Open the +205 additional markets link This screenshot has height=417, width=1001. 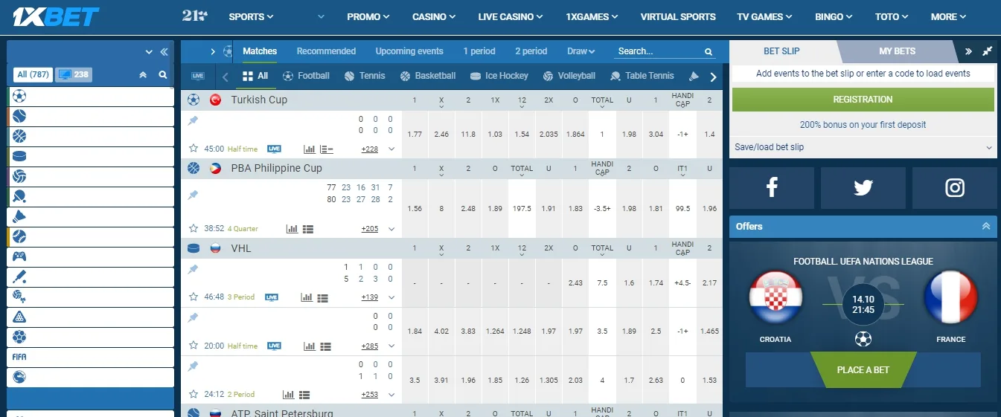[x=370, y=229]
